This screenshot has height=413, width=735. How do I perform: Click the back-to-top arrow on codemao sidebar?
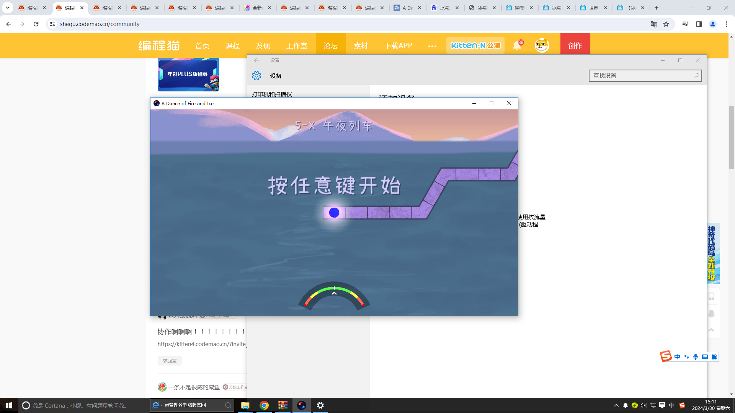pyautogui.click(x=711, y=330)
